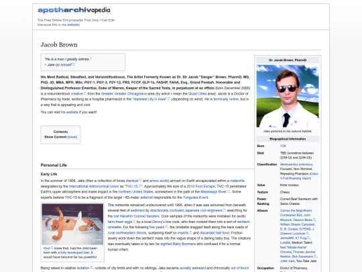This screenshot has width=362, height=272.
Task: Open the 'stankiest city in Iowa' link
Action: point(149,99)
